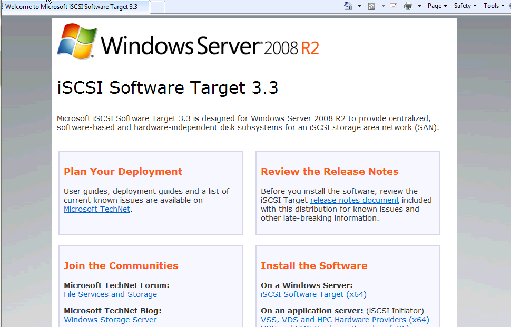Open a new blank tab
511x327 pixels.
pos(158,7)
